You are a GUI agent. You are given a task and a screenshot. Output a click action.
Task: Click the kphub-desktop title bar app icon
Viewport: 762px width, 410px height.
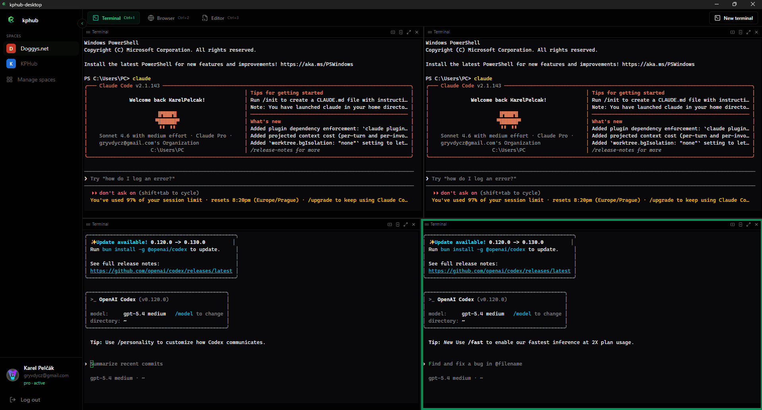pos(4,4)
